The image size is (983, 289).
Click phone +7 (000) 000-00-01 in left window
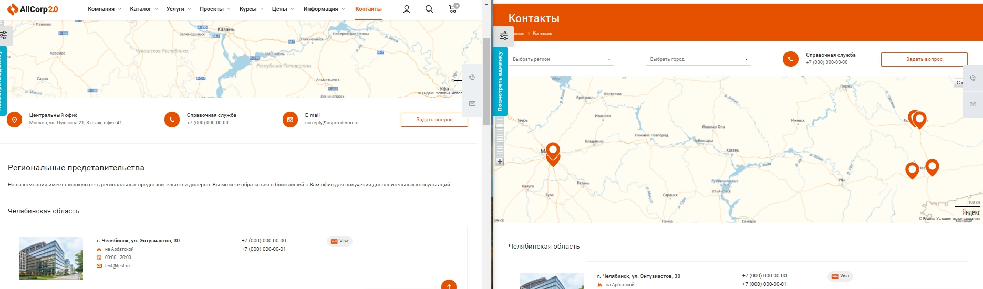264,249
